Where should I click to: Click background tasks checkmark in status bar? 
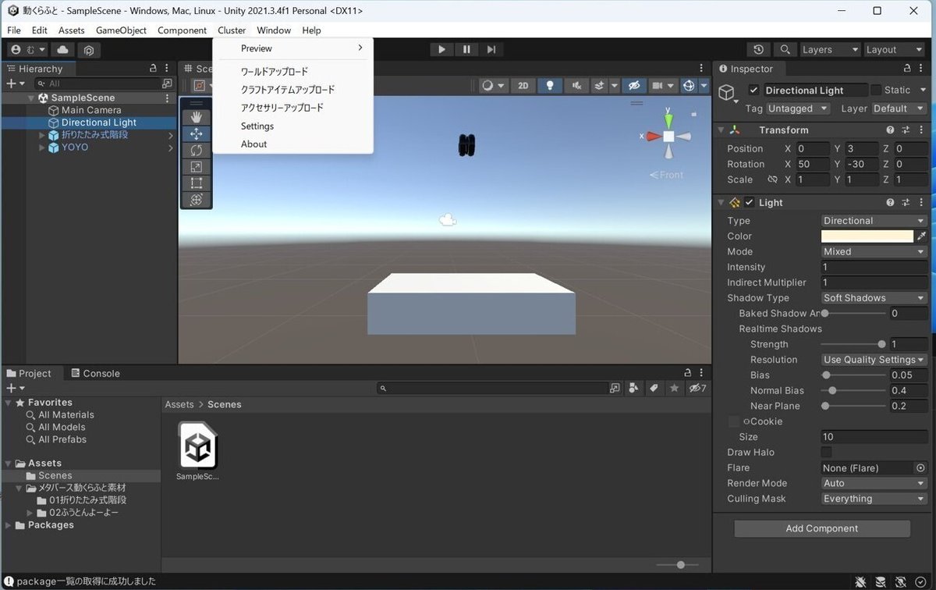point(921,581)
